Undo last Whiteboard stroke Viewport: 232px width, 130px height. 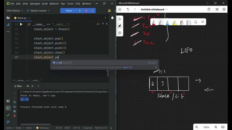click(128, 9)
